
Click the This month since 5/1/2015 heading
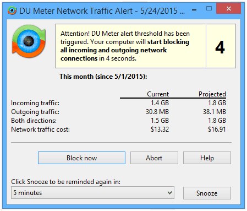[x=103, y=77]
